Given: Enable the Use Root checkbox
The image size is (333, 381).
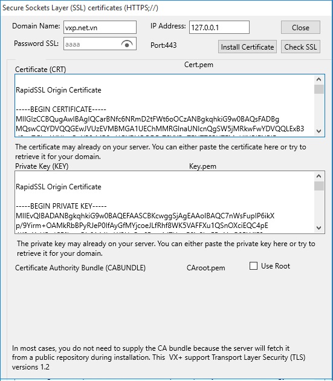Looking at the screenshot, I should tap(253, 266).
